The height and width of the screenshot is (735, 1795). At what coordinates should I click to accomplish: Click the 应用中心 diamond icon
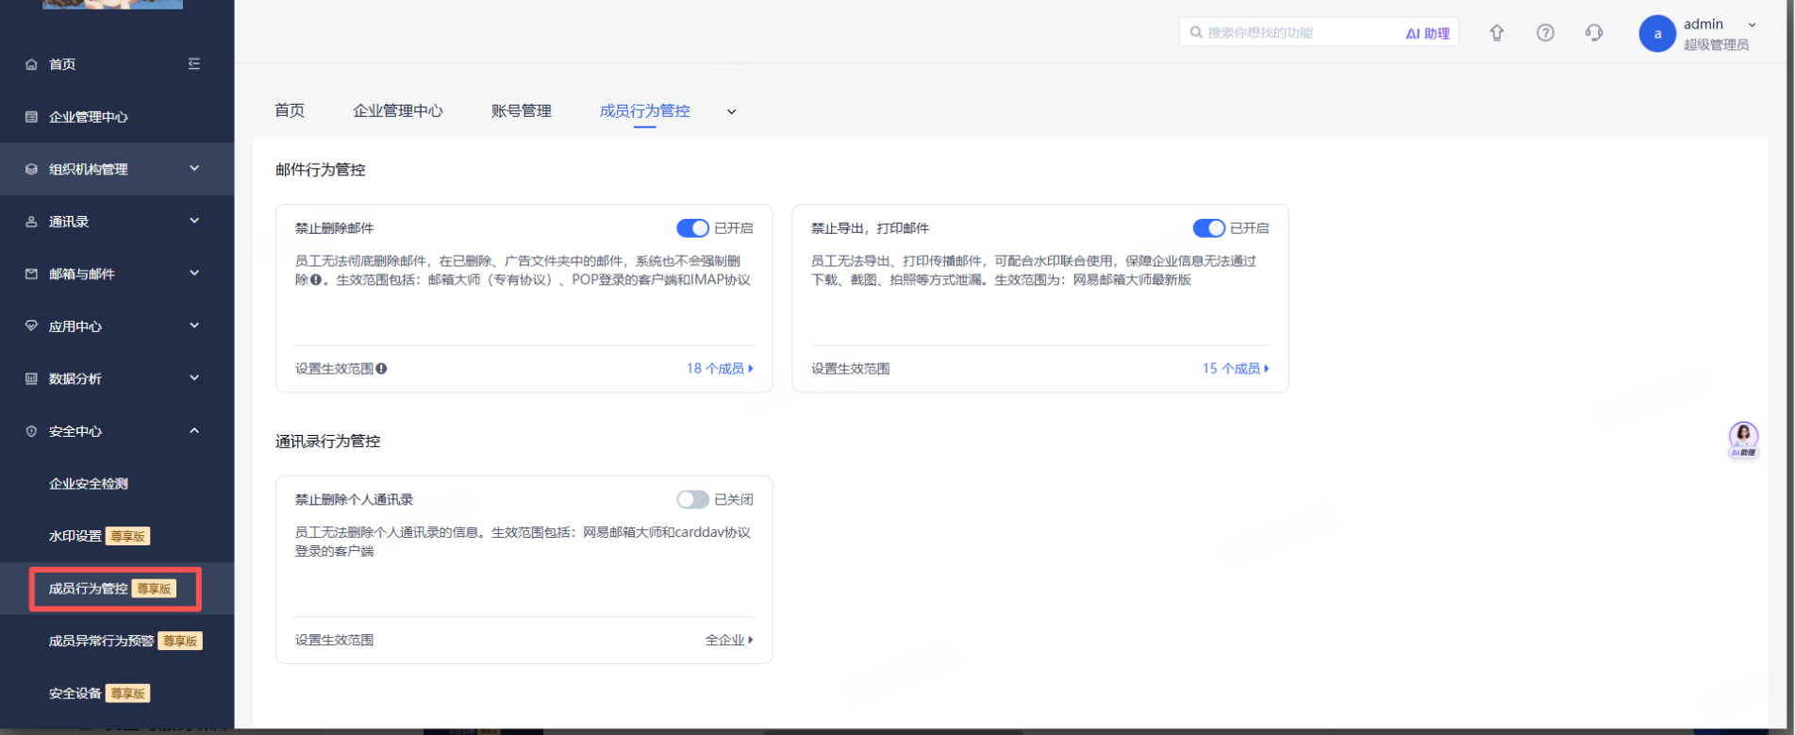(31, 326)
